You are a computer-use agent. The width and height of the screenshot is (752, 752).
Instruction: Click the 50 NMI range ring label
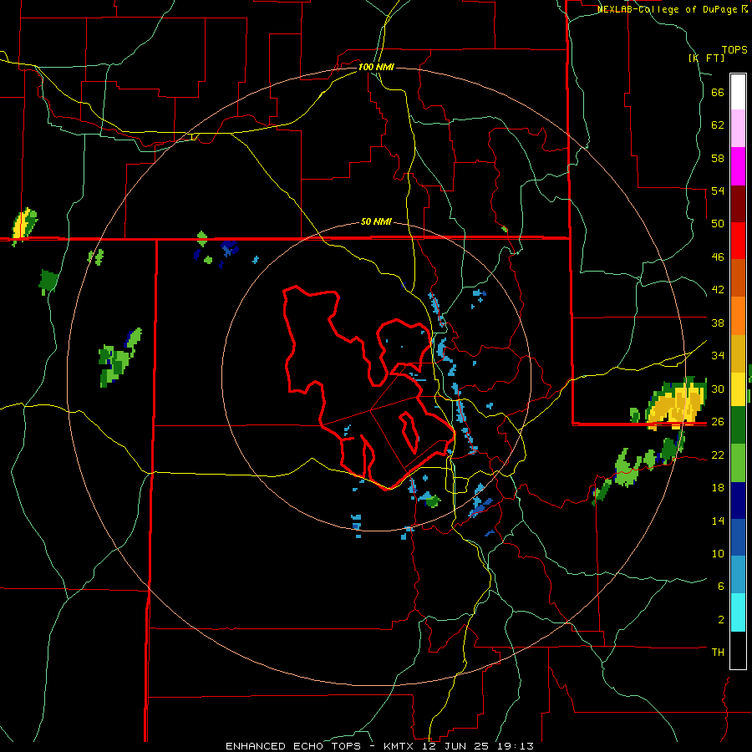pyautogui.click(x=376, y=221)
